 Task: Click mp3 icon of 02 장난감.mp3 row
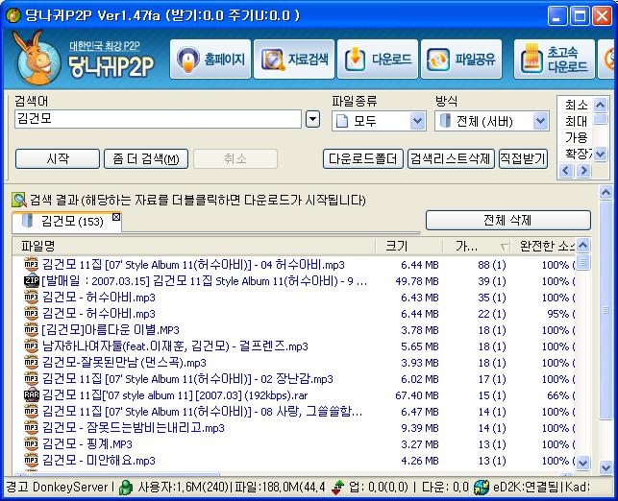[x=31, y=378]
